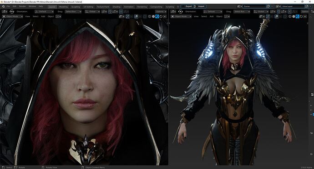Open Add menu in right viewport header
Viewport: 314px width, 169px height.
click(212, 16)
